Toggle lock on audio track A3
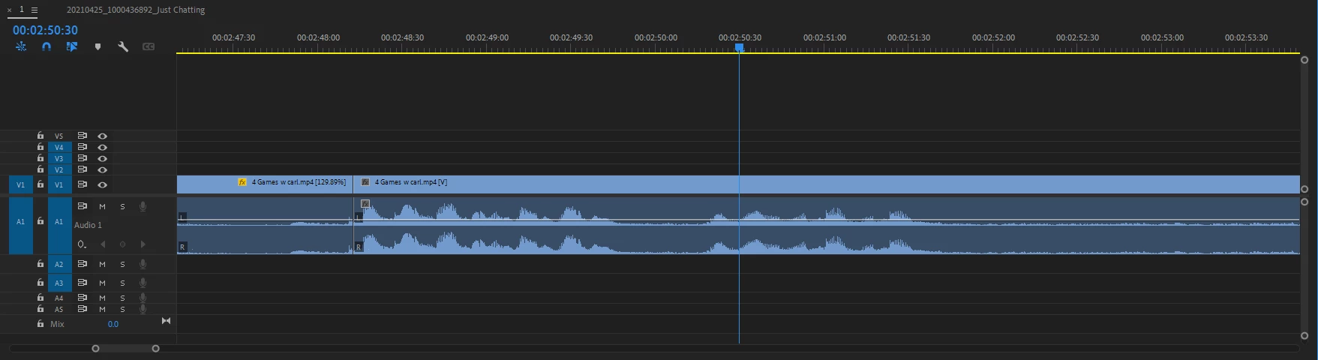The width and height of the screenshot is (1318, 360). pyautogui.click(x=41, y=283)
